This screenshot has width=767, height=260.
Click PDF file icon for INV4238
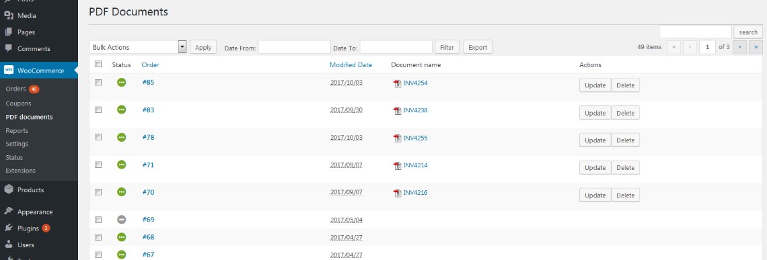[397, 111]
